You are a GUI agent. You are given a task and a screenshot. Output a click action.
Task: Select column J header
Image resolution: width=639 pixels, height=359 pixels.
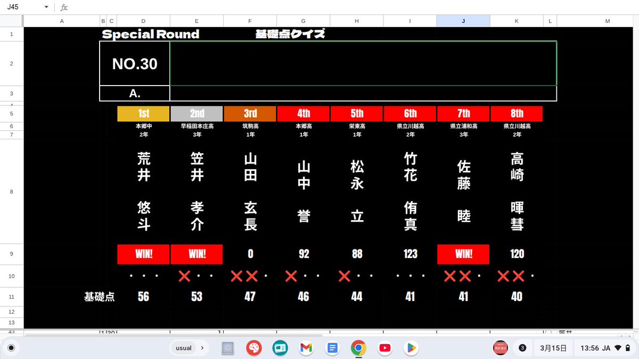point(463,21)
